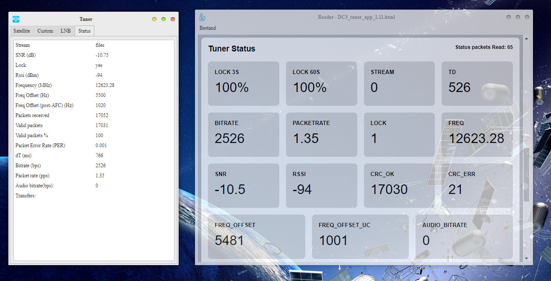Screen dimensions: 551x281
Task: Click the Reader scrollbar up arrow
Action: tap(526, 38)
